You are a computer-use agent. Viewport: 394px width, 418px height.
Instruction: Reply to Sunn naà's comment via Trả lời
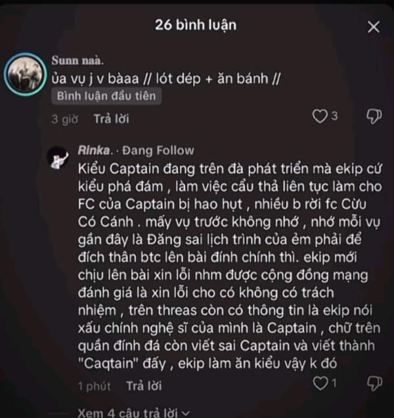click(111, 119)
